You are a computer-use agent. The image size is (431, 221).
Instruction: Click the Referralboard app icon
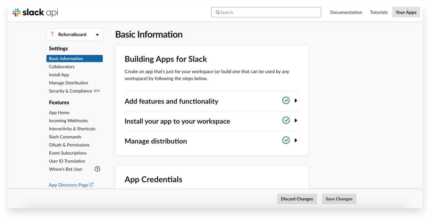click(52, 34)
